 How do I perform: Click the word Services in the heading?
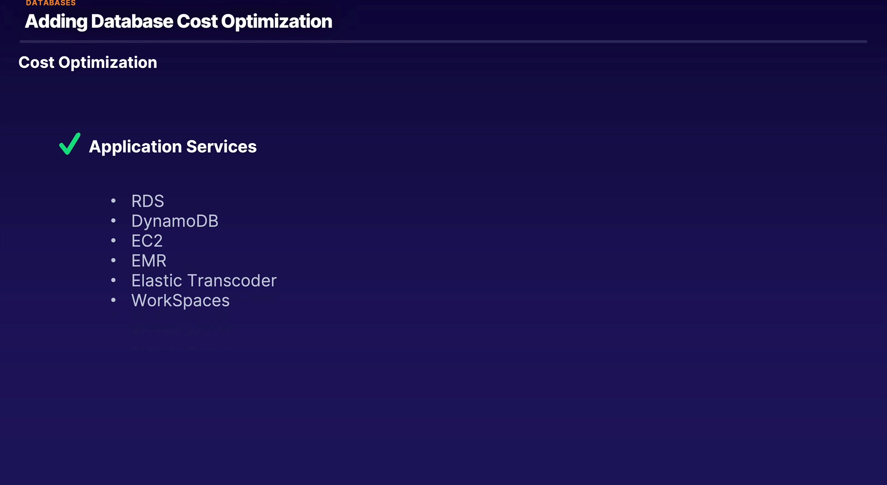(x=221, y=146)
